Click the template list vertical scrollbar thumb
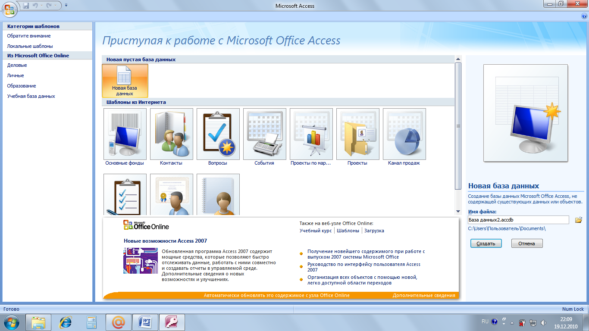589x331 pixels. pyautogui.click(x=458, y=126)
